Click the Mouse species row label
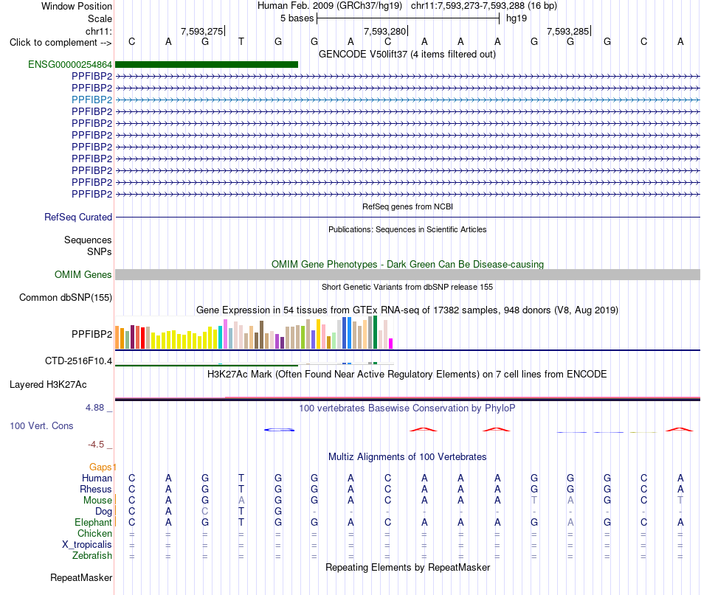Image resolution: width=701 pixels, height=595 pixels. (x=97, y=501)
